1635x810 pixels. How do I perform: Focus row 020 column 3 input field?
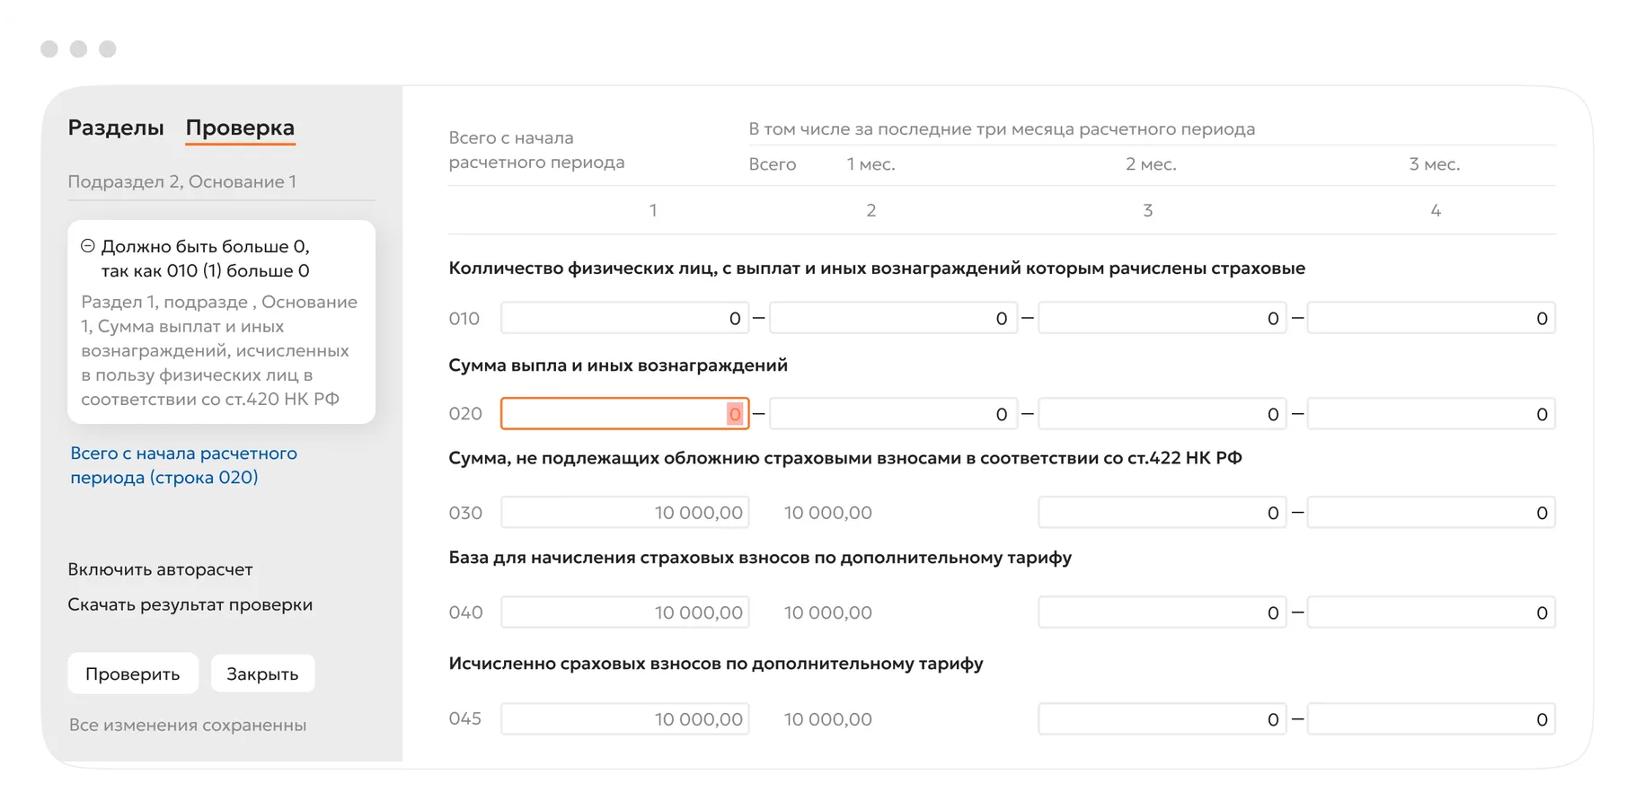click(1162, 414)
